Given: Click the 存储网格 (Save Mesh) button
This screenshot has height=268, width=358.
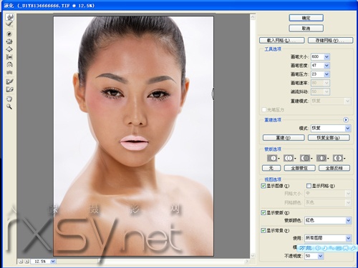Looking at the screenshot, I should coord(331,40).
